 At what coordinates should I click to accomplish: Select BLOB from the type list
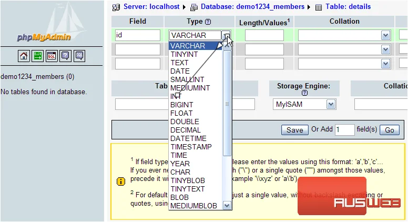coord(196,197)
